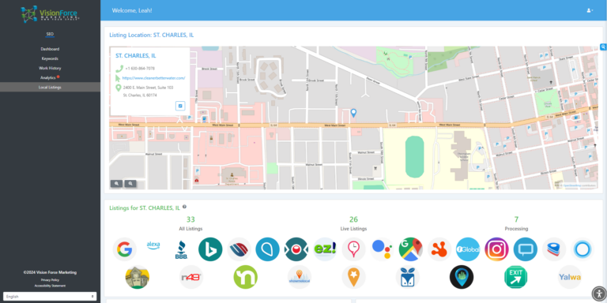Open the Cortana ring listing icon
The image size is (607, 303).
coord(582,249)
